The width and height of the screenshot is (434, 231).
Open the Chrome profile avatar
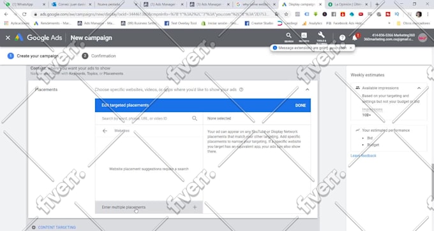click(x=419, y=14)
